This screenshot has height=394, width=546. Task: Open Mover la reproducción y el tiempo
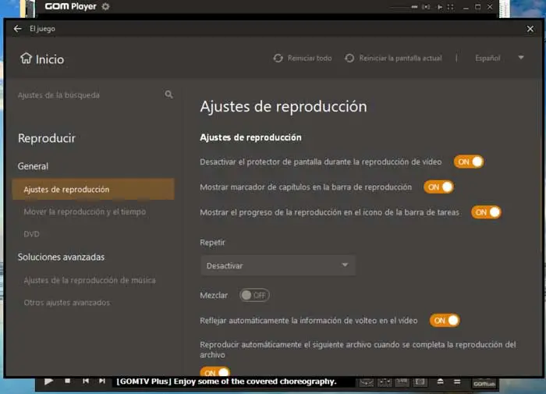84,211
